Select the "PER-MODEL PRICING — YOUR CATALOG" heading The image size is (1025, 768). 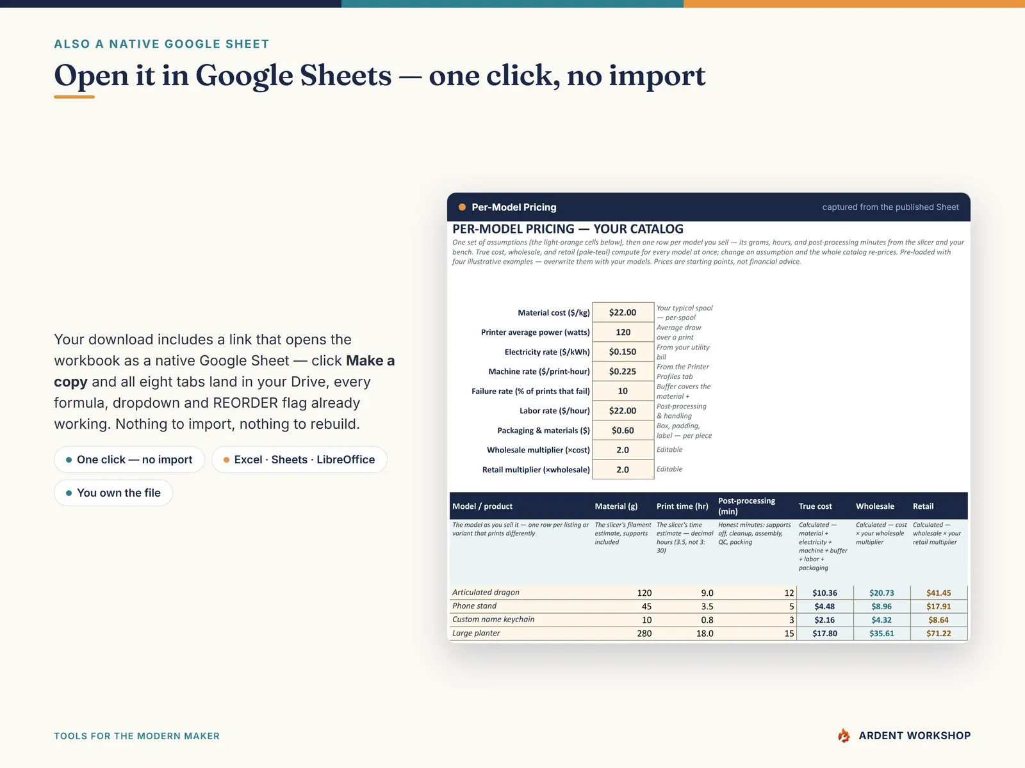(x=568, y=229)
